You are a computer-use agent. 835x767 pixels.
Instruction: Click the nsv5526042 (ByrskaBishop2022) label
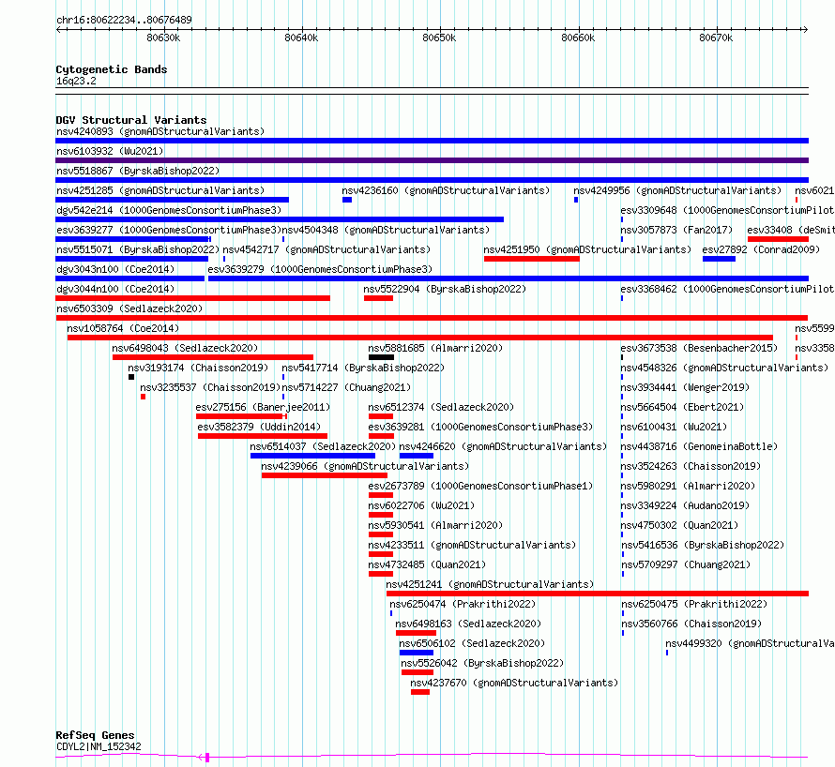tap(482, 663)
